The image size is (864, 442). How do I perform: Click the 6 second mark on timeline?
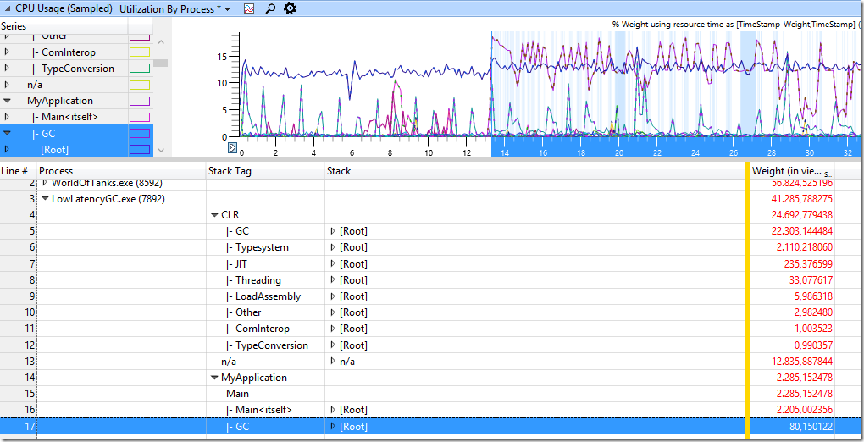[352, 153]
